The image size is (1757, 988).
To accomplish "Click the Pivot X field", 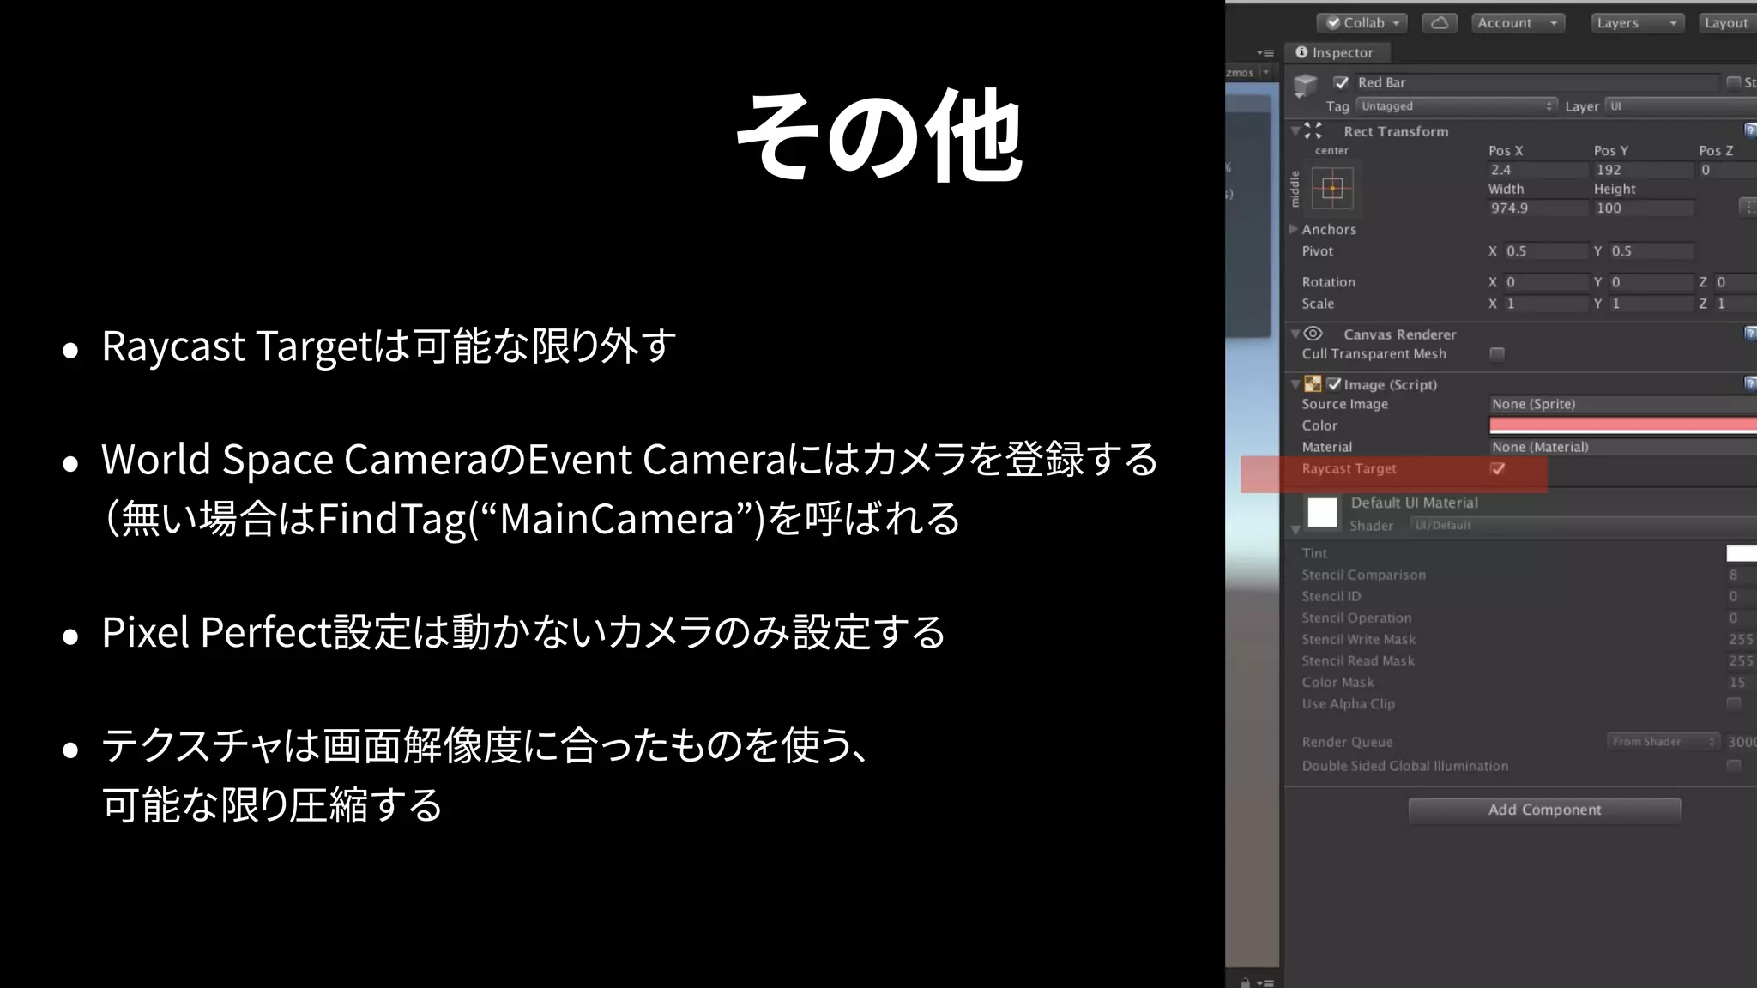I will coord(1546,251).
